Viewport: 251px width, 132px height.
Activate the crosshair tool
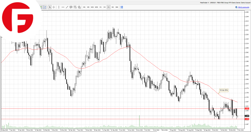pyautogui.click(x=54, y=7)
